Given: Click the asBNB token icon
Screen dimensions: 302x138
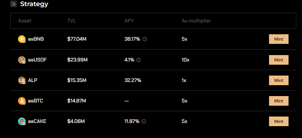Looking at the screenshot, I should click(x=21, y=39).
